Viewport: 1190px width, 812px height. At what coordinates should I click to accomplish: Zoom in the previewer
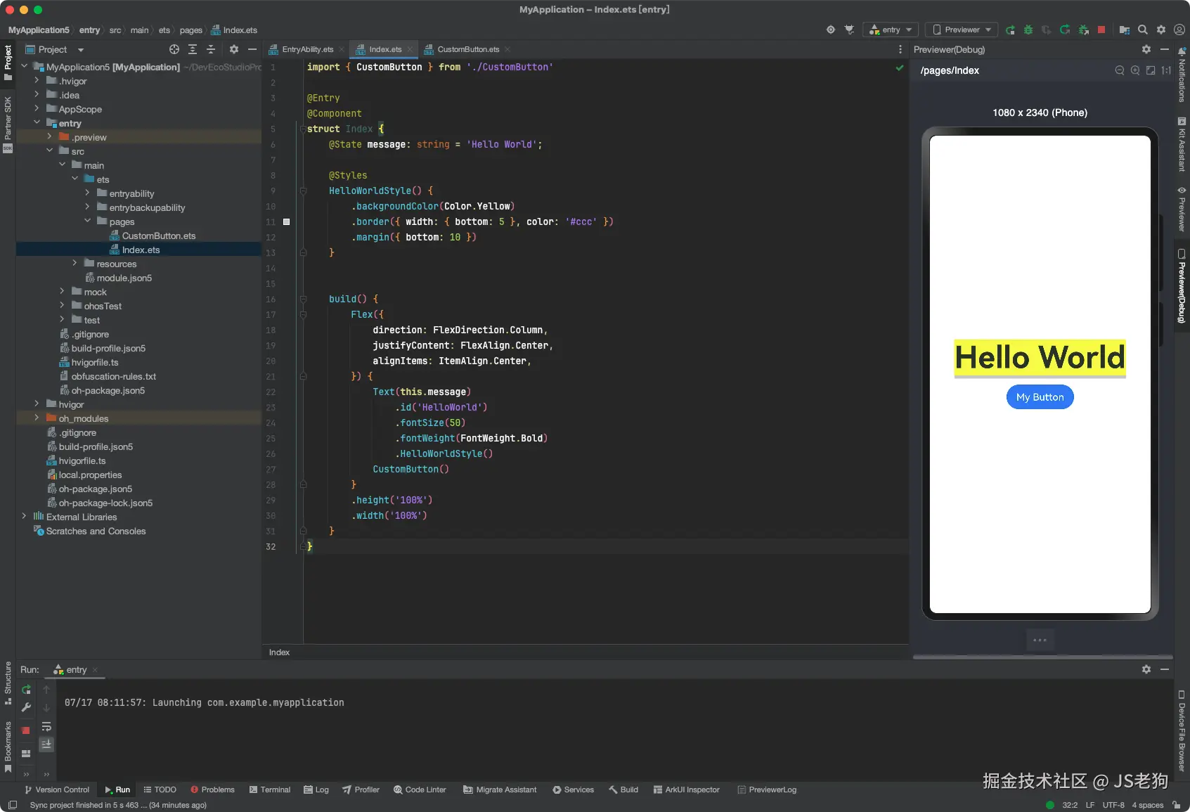[x=1135, y=70]
